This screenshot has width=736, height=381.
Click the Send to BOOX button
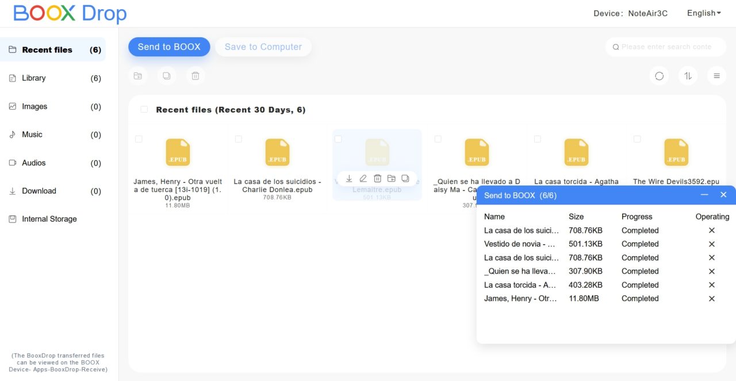[169, 47]
